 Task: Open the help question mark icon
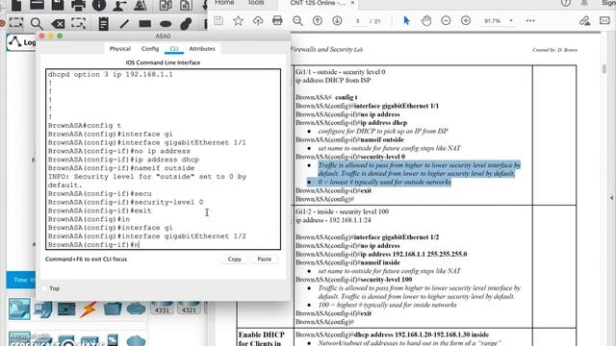click(566, 3)
